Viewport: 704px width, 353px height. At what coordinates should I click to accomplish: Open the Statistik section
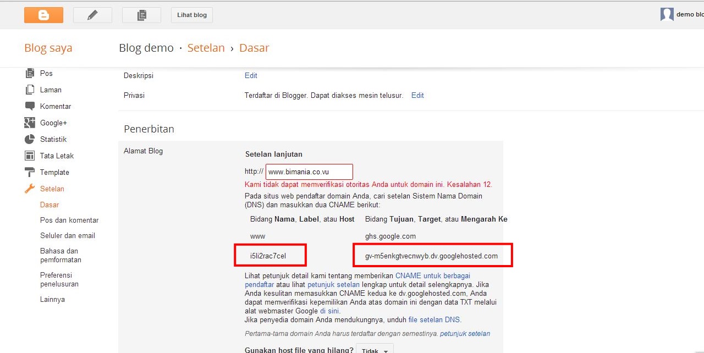[53, 139]
